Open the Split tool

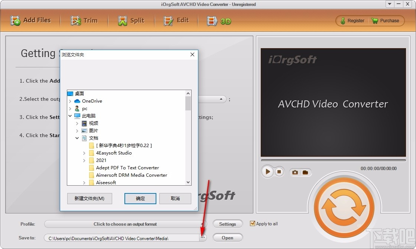tap(122, 20)
